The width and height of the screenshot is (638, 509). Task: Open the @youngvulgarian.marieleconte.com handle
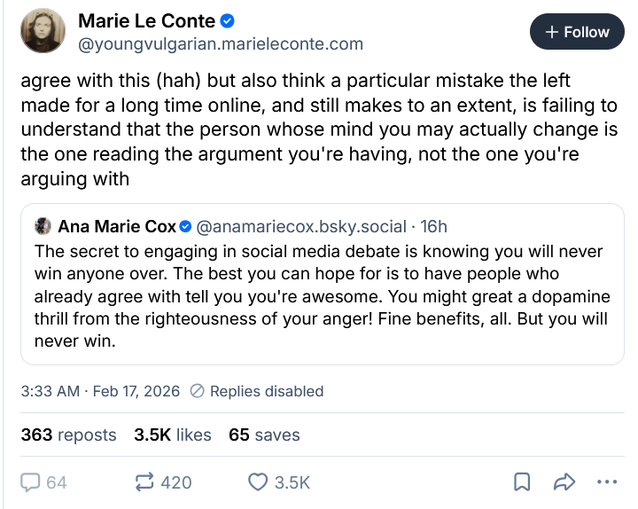pyautogui.click(x=221, y=43)
